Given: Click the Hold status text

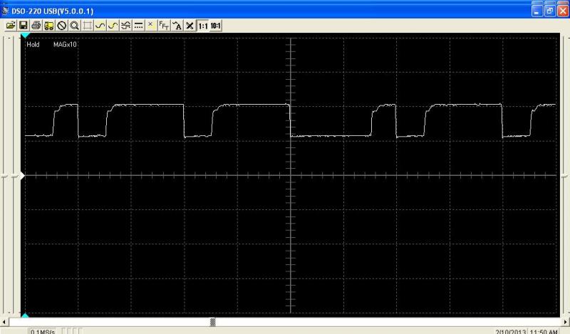Looking at the screenshot, I should pos(33,44).
